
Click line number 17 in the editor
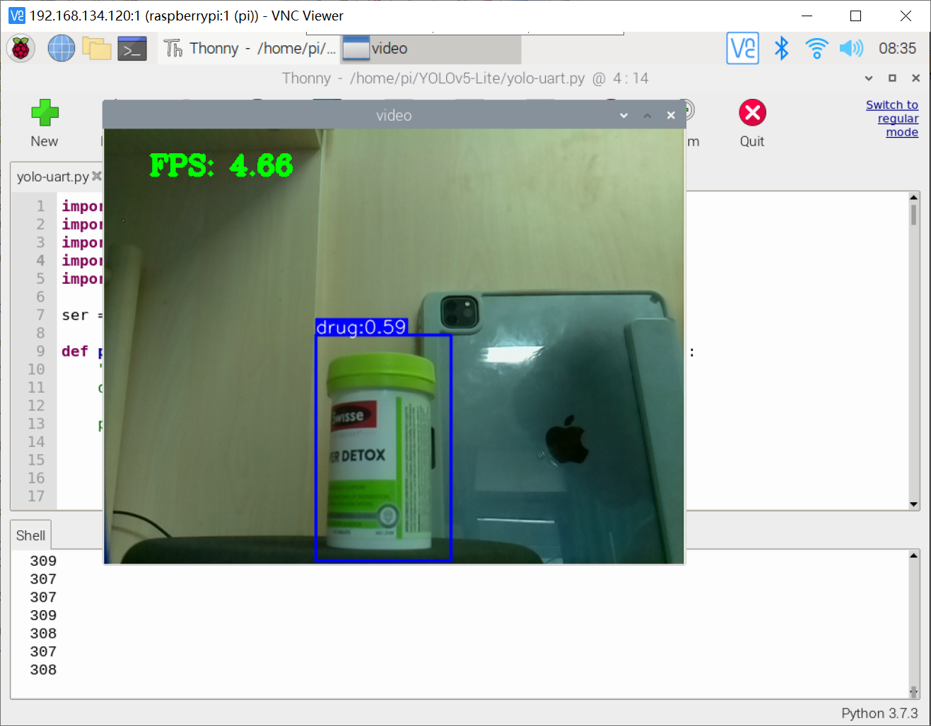[37, 496]
